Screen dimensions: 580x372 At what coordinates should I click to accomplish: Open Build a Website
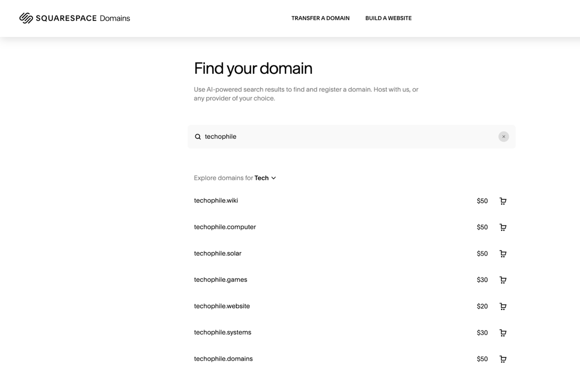click(x=388, y=18)
